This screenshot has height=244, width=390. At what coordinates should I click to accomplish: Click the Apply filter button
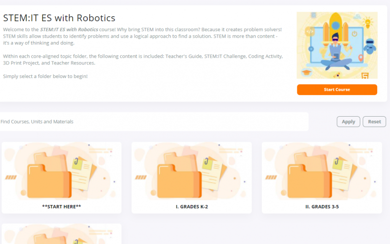coord(348,122)
